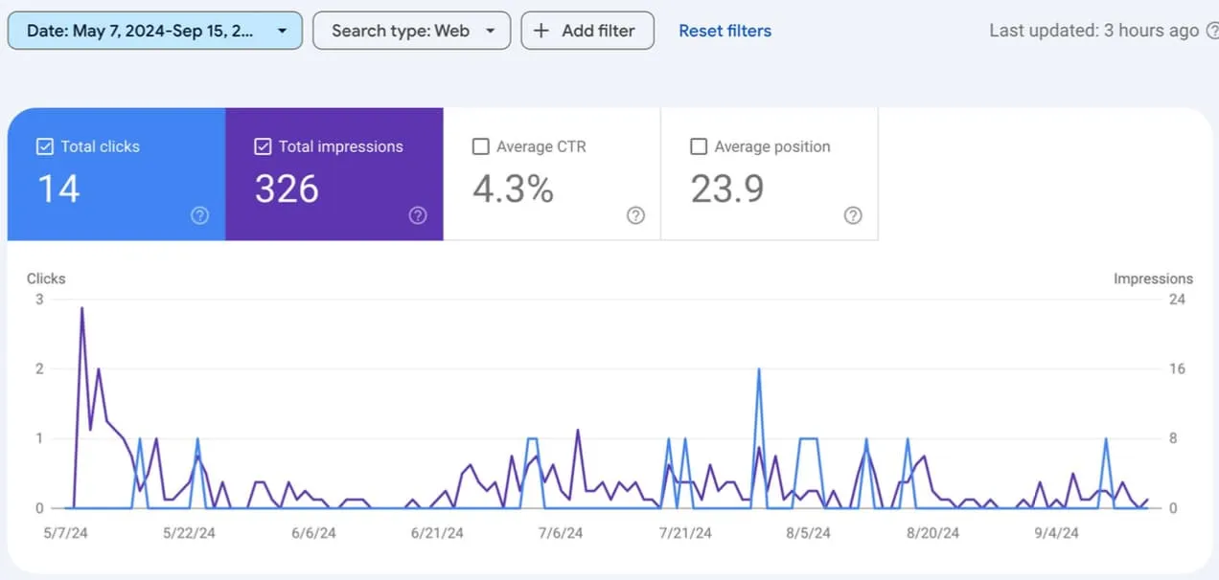Click the chart peak near the 8/5/24 date

(760, 368)
